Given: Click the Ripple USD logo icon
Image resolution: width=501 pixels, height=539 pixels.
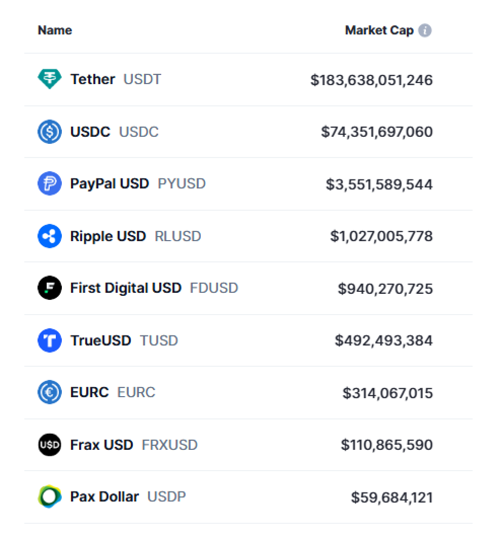Looking at the screenshot, I should [50, 236].
